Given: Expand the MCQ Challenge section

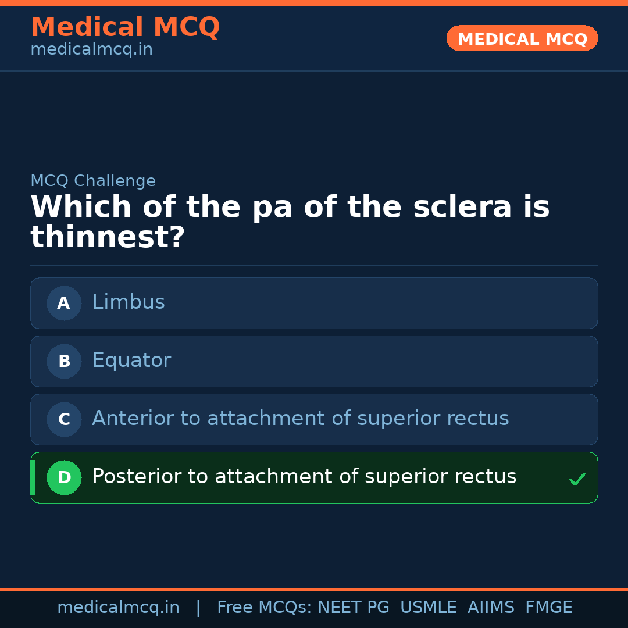Looking at the screenshot, I should [93, 181].
